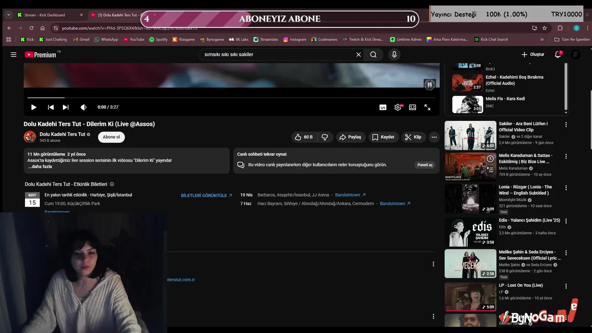592x333 pixels.
Task: Open Gmail bookmark
Action: (x=81, y=40)
